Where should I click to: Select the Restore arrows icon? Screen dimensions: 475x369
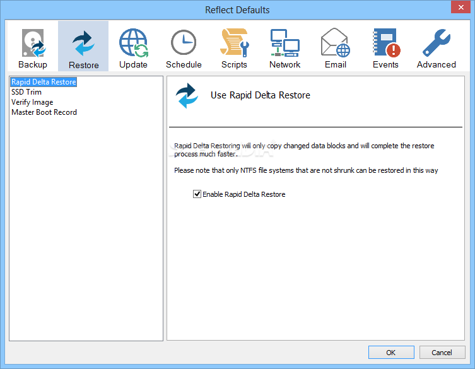click(83, 44)
